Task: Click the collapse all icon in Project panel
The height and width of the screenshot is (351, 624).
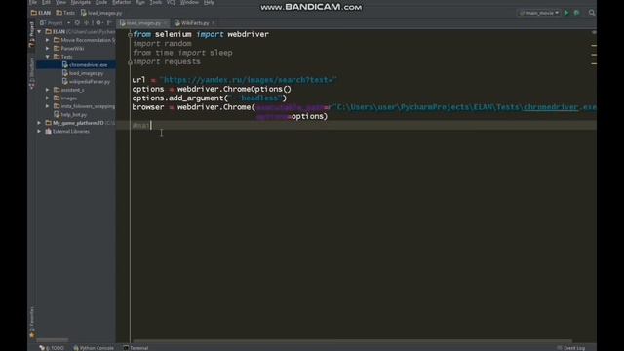Action: (87, 23)
